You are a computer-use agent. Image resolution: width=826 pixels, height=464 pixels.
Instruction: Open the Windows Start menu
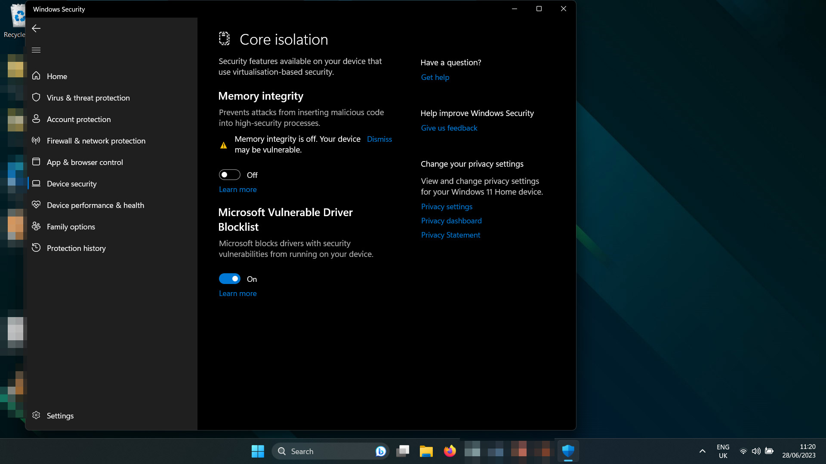click(x=258, y=451)
